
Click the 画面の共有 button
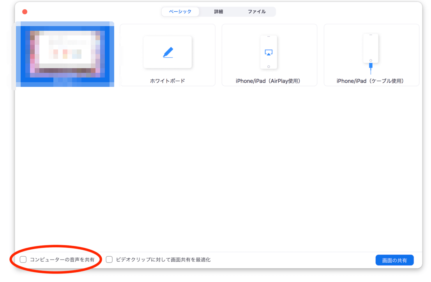click(x=395, y=260)
